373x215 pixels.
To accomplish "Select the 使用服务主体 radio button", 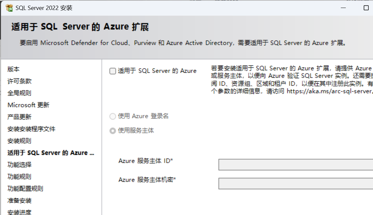I will [x=113, y=131].
